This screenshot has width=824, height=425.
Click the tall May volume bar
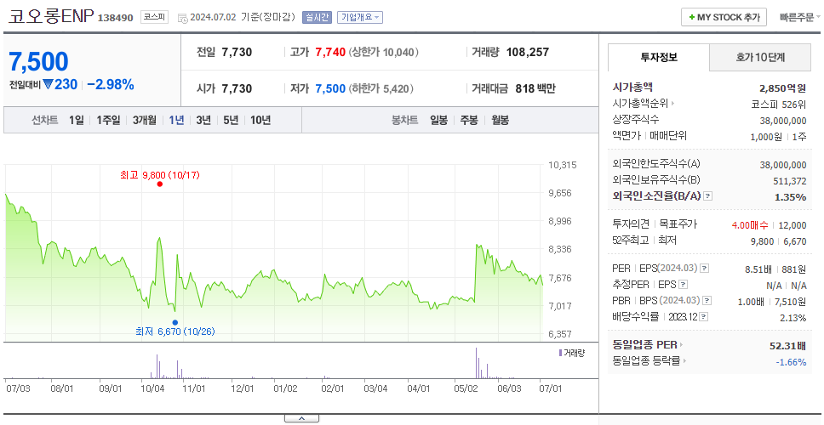pyautogui.click(x=477, y=363)
